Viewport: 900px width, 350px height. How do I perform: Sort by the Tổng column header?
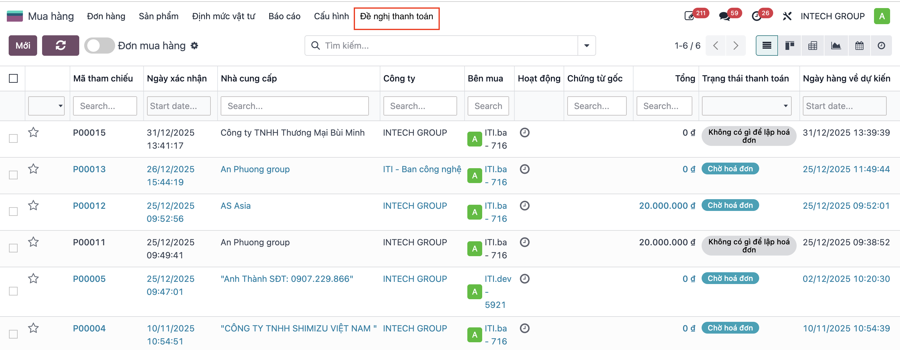pos(685,78)
